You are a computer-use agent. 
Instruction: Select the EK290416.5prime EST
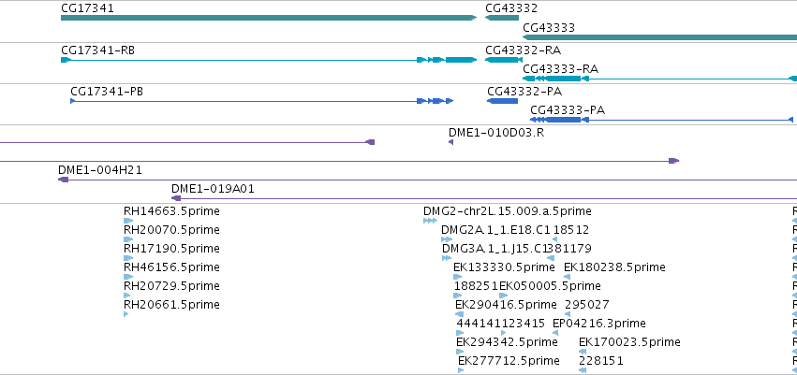pos(460,314)
